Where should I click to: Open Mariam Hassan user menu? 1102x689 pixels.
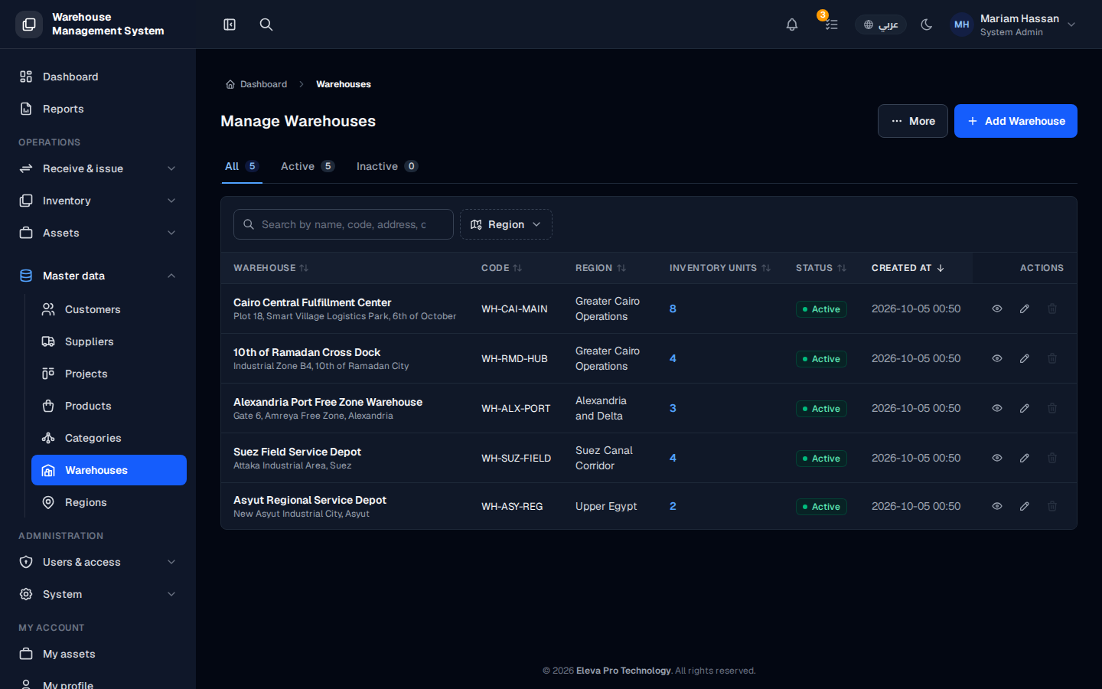1013,24
